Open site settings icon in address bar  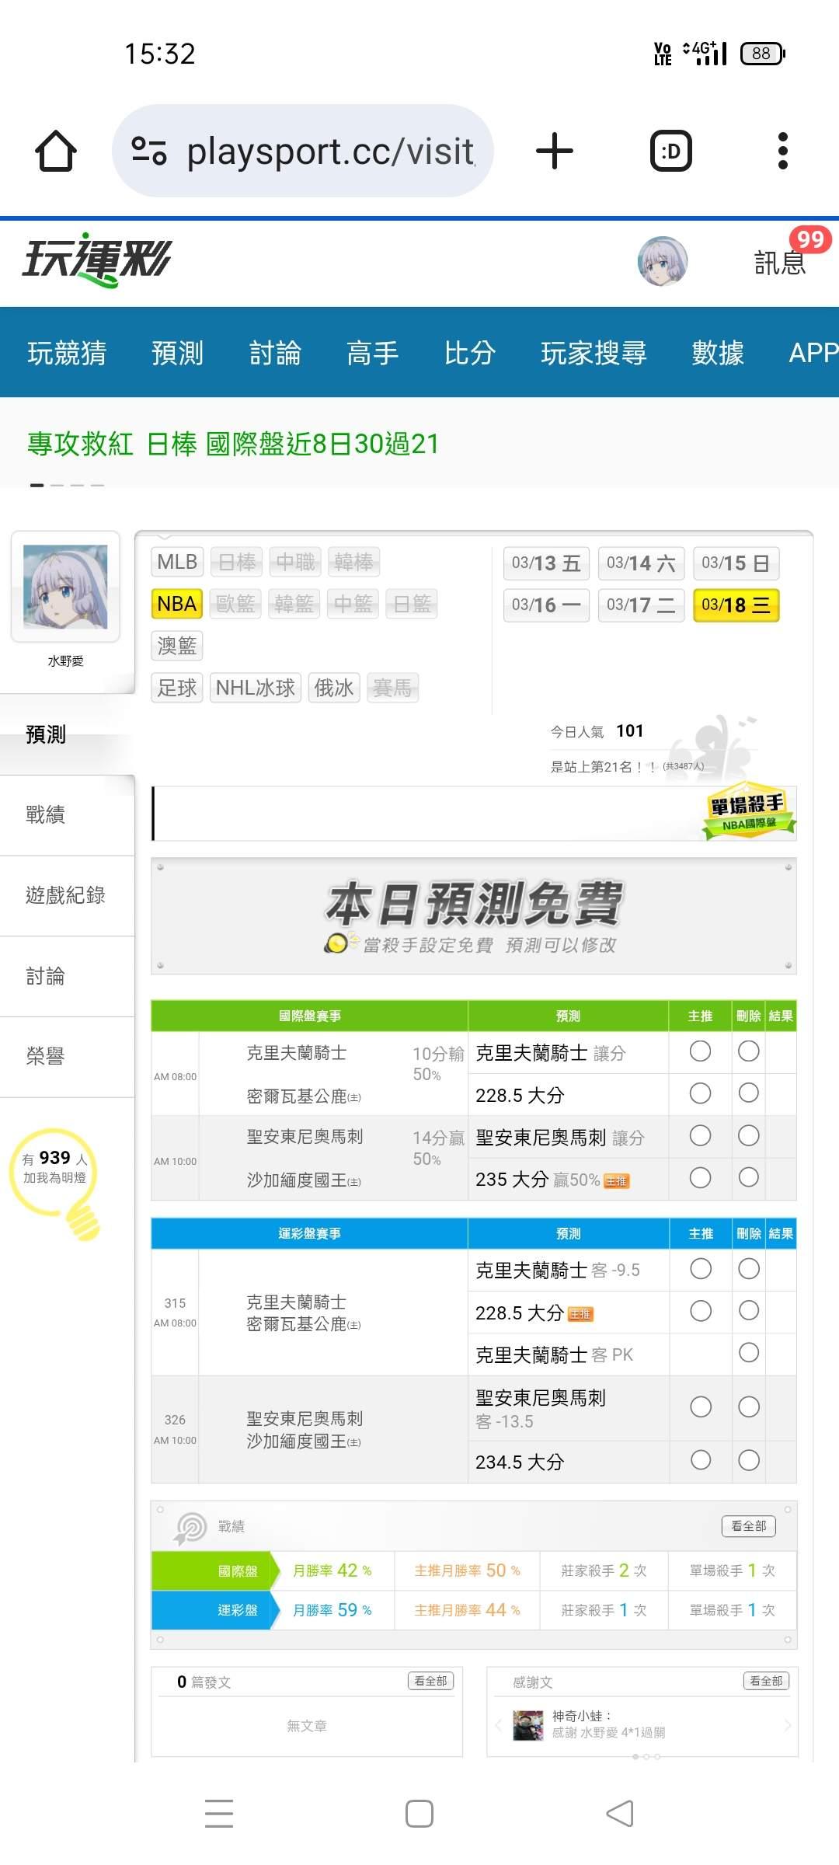149,151
